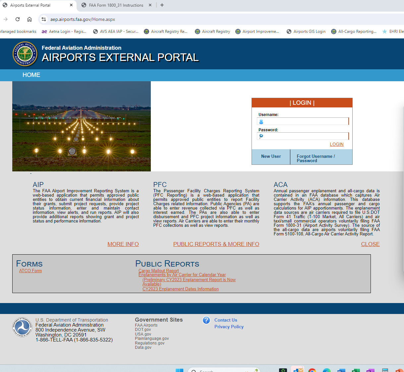Open the Regulations.gov footer link
Viewport: 404px width, 372px height.
tap(150, 343)
